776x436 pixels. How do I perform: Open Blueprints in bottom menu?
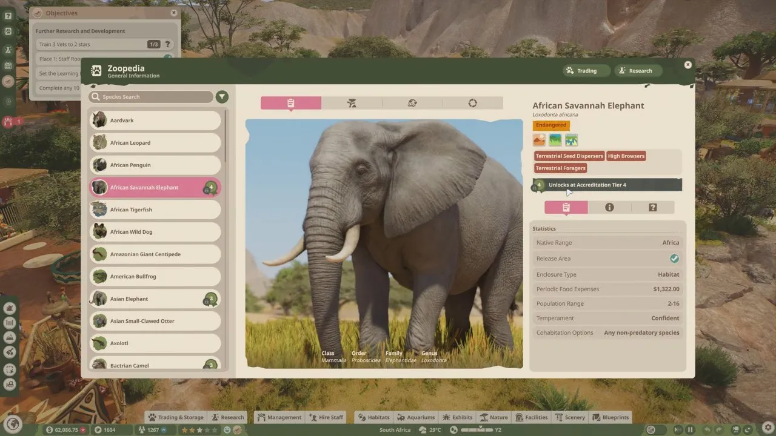(x=611, y=417)
